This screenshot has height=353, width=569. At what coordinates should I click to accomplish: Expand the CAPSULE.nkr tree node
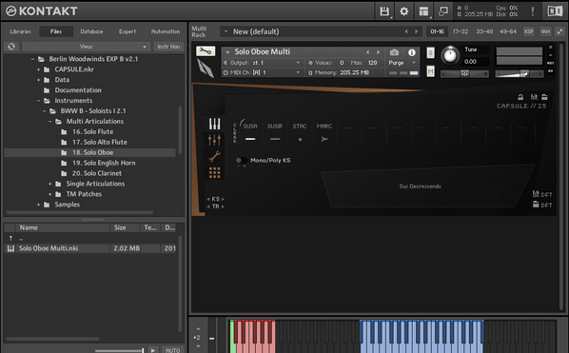[x=38, y=69]
